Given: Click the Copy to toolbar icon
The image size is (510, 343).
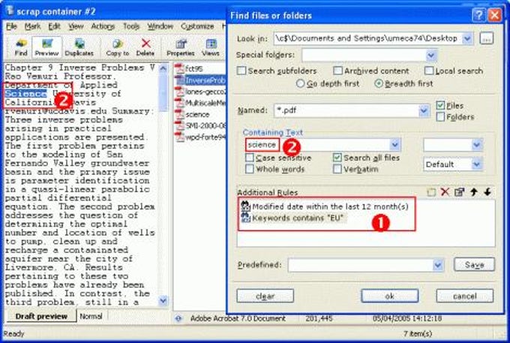Looking at the screenshot, I should click(118, 47).
